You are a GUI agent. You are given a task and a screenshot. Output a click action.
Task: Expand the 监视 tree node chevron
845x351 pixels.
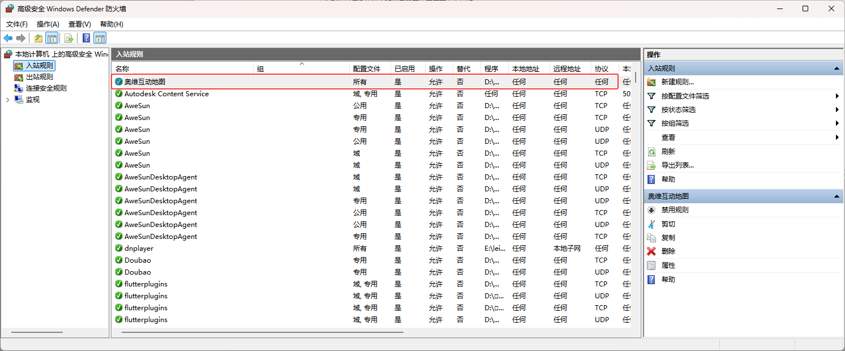[7, 100]
